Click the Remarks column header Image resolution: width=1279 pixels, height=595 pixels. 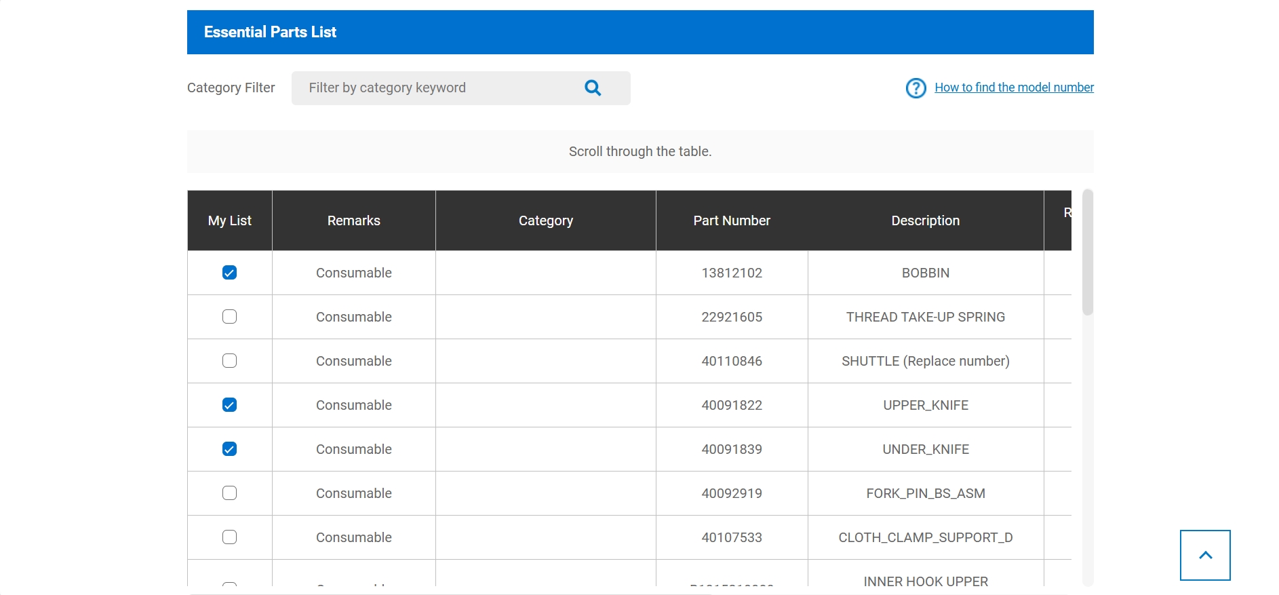353,220
